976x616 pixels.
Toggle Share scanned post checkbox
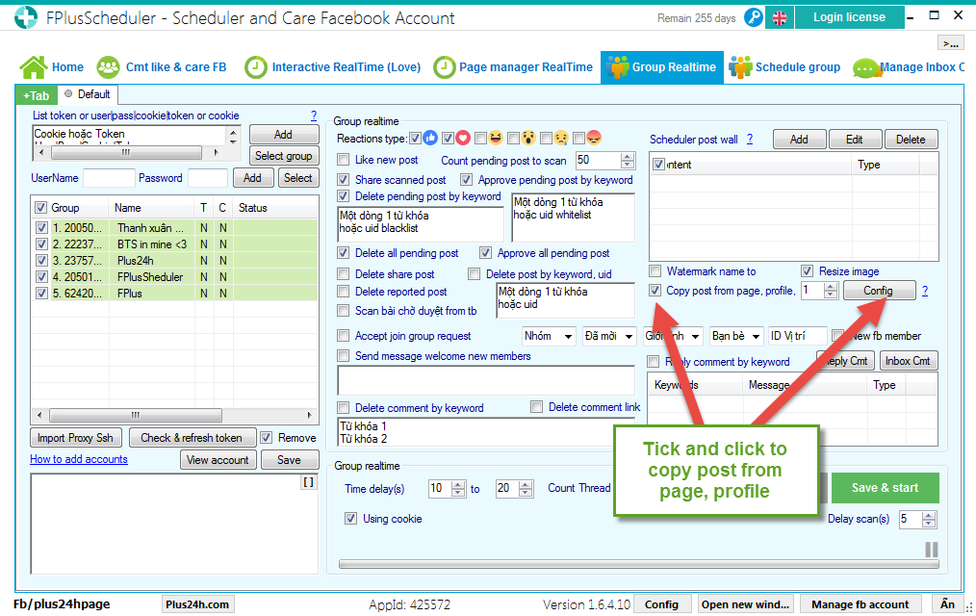pos(343,180)
